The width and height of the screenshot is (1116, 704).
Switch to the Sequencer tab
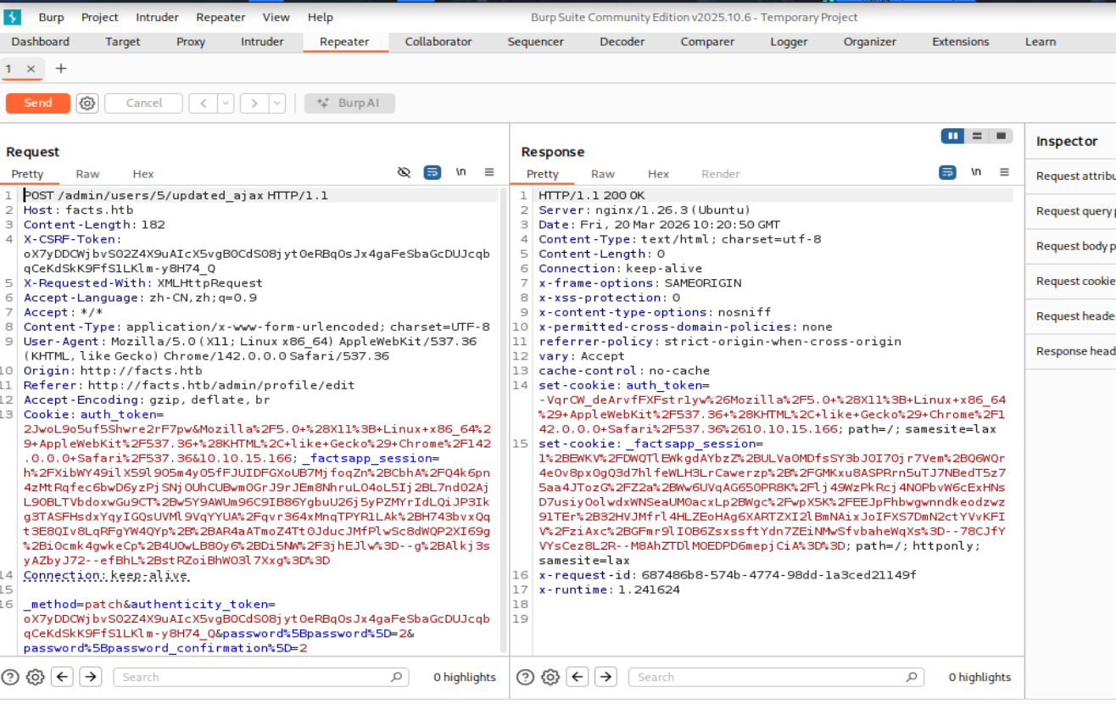pos(536,42)
